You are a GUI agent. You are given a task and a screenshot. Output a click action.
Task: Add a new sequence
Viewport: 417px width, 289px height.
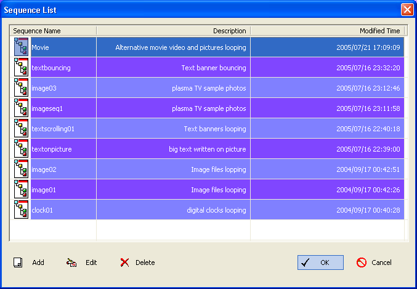pos(29,263)
